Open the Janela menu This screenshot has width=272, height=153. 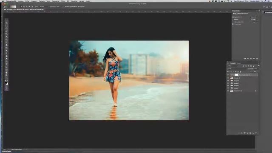(82, 1)
